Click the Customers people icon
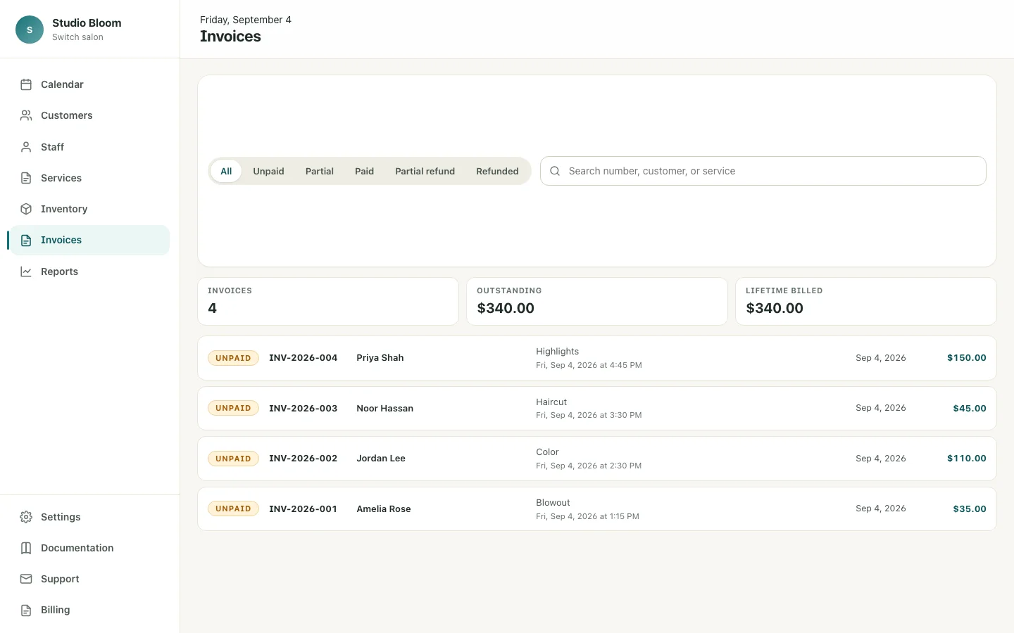1014x633 pixels. (x=26, y=115)
